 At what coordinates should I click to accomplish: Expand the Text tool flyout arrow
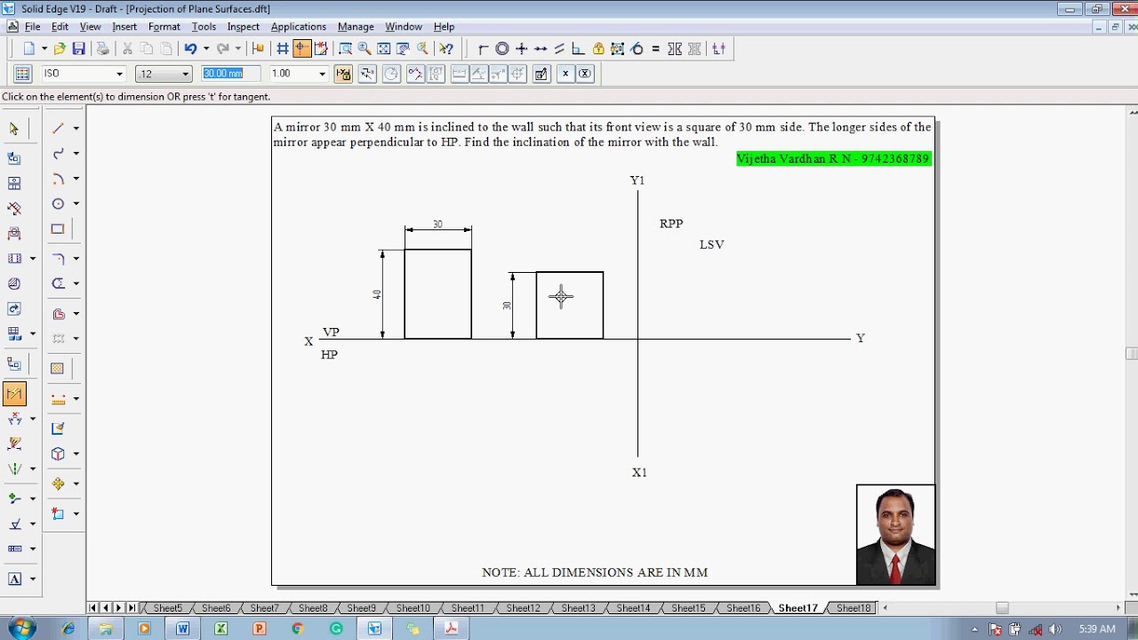coord(33,579)
